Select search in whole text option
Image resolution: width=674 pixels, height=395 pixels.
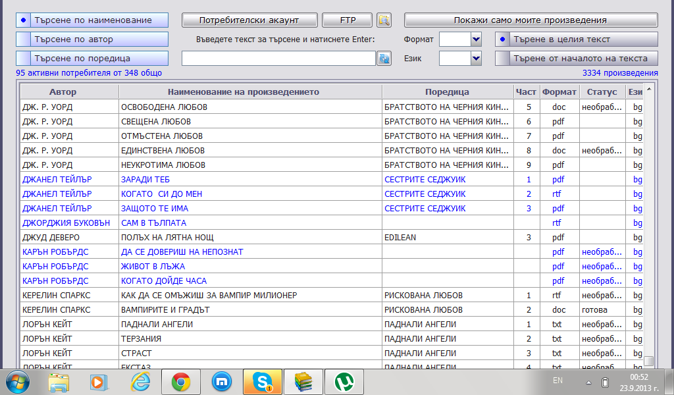(x=577, y=39)
